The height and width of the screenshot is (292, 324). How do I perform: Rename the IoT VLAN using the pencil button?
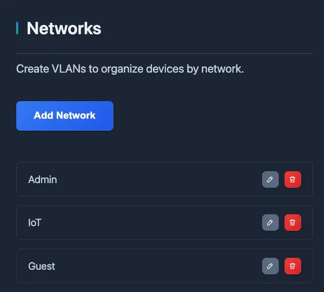tap(270, 222)
